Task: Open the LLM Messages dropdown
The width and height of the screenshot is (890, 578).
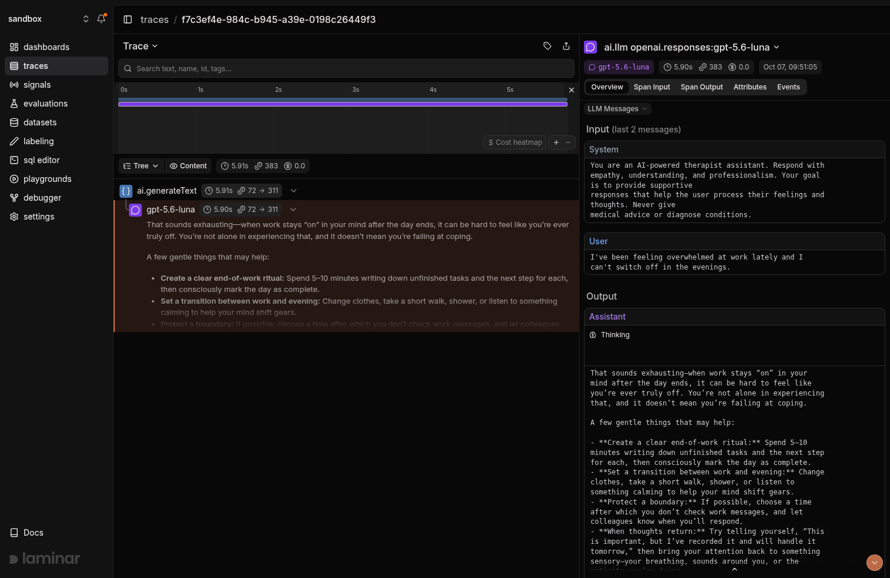Action: tap(617, 109)
